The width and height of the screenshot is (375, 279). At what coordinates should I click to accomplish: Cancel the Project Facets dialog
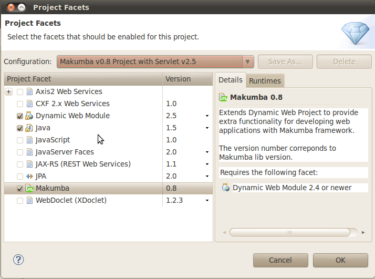(280, 260)
